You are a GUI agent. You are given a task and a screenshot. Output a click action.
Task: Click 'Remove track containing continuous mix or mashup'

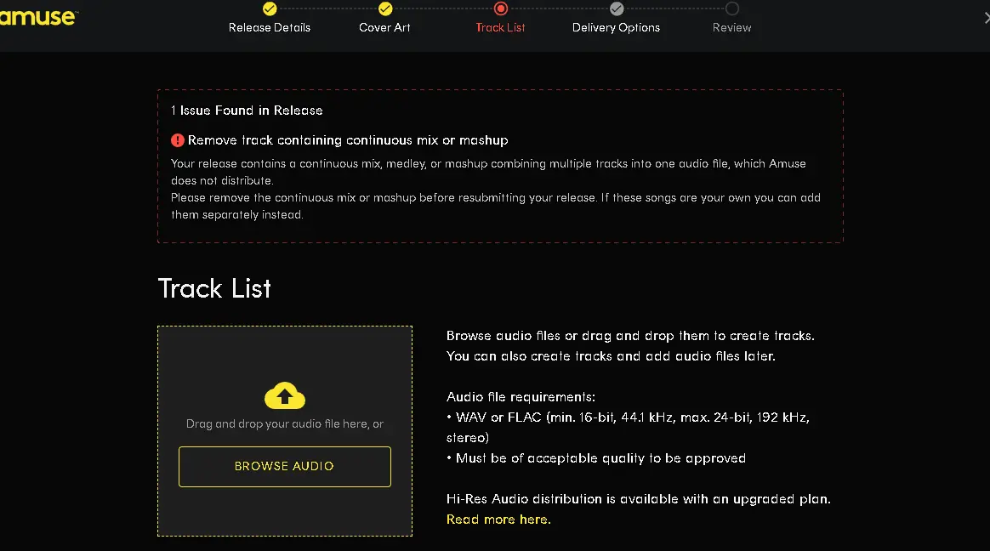pos(348,140)
